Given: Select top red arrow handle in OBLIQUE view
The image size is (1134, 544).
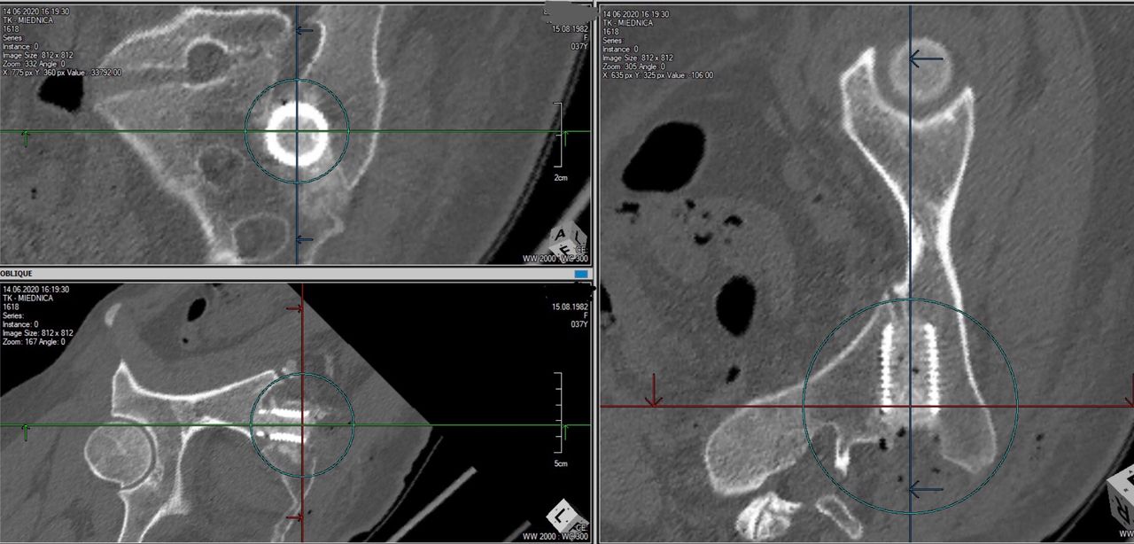Looking at the screenshot, I should point(294,308).
